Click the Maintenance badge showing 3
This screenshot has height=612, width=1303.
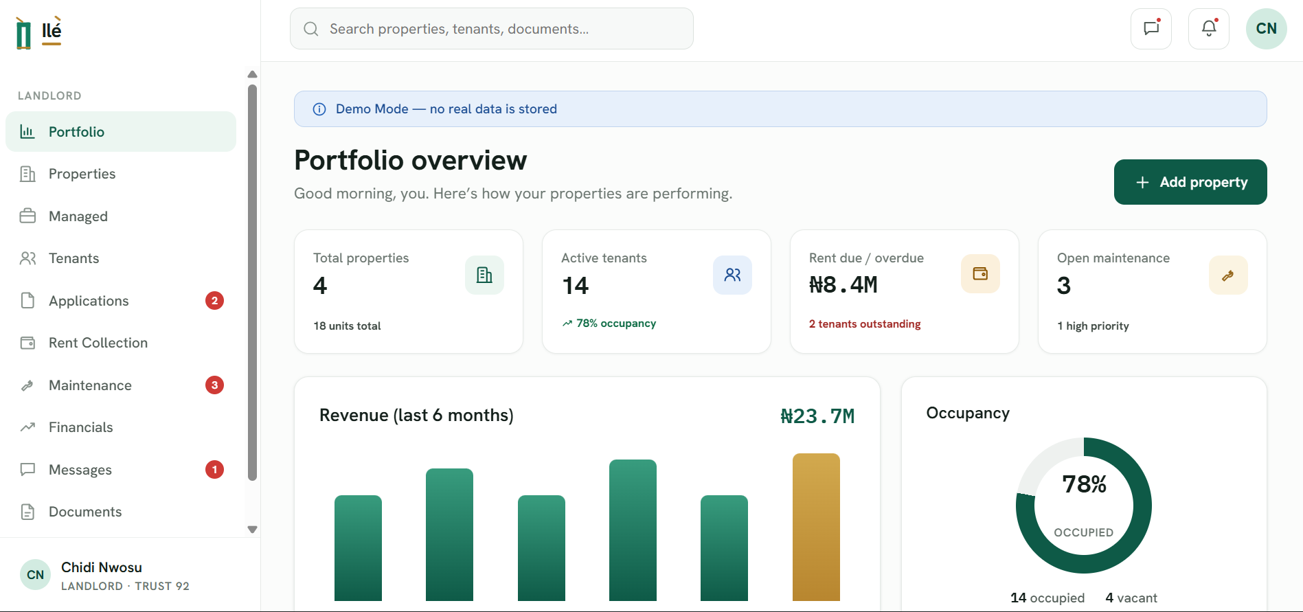tap(214, 385)
